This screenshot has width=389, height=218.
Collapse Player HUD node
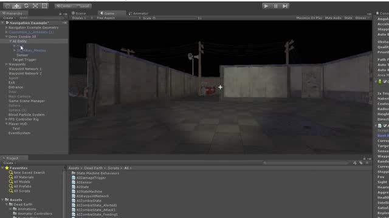point(7,124)
